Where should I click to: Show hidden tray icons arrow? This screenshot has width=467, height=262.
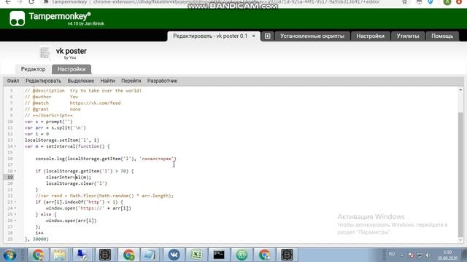(402, 255)
